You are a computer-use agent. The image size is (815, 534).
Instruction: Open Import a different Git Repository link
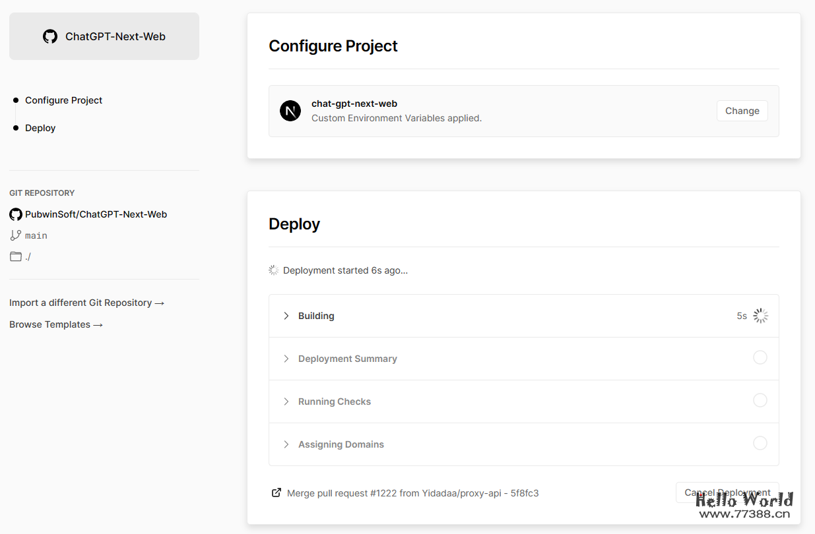click(x=86, y=303)
